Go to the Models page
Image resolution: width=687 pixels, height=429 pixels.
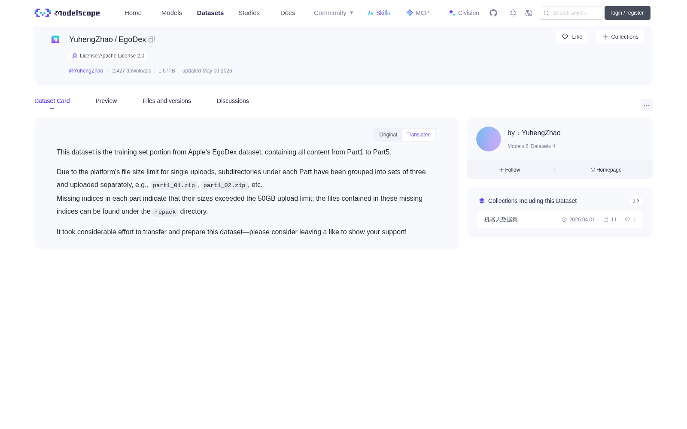pyautogui.click(x=172, y=13)
